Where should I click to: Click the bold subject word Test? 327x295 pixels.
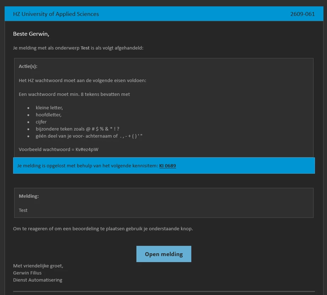(x=85, y=48)
